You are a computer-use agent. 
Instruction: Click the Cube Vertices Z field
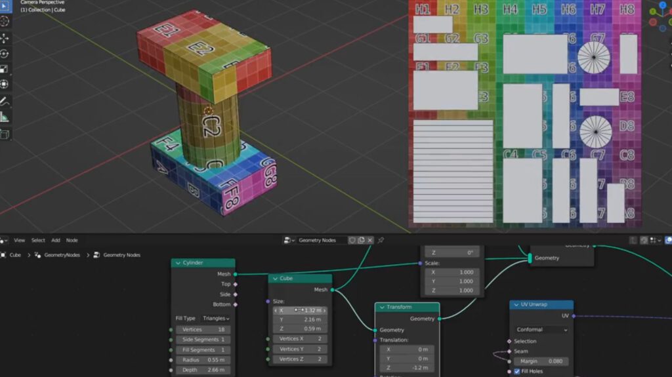point(300,359)
